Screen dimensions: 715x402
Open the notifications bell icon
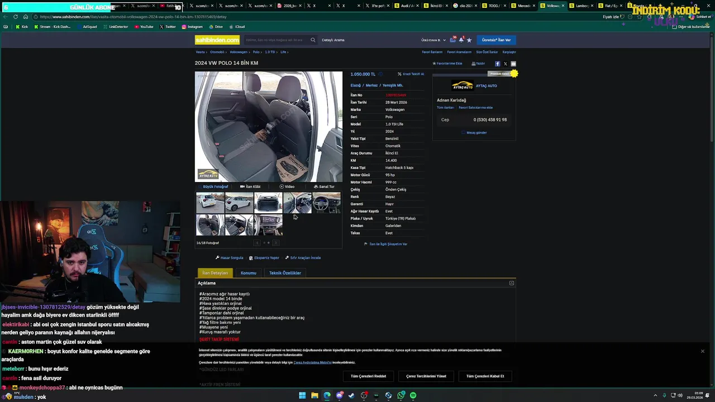point(461,40)
